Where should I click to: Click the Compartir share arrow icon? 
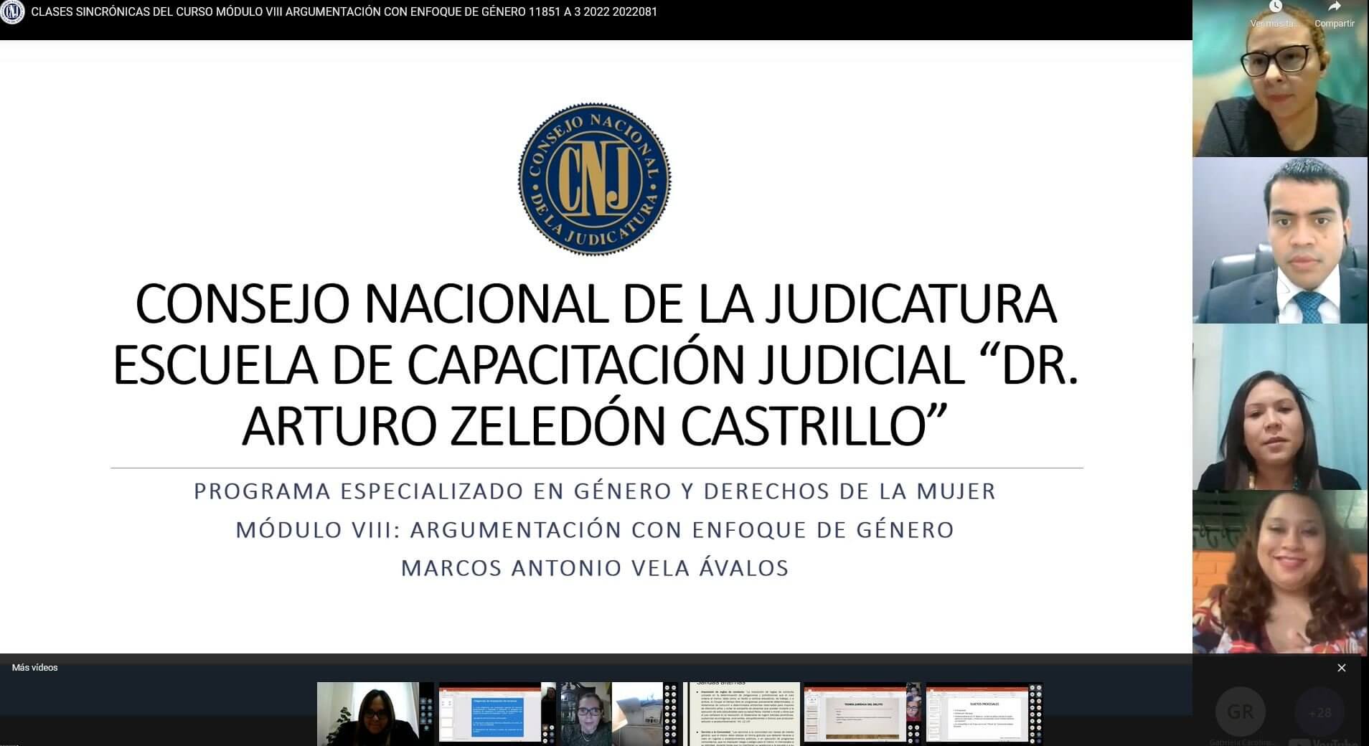1334,7
